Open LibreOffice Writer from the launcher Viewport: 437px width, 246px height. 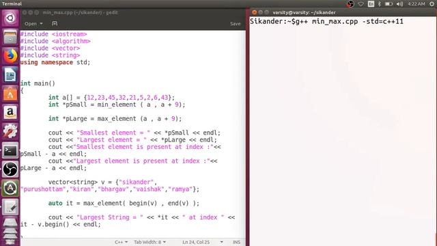pos(10,74)
